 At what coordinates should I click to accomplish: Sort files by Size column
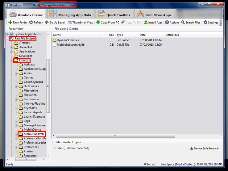(107, 35)
